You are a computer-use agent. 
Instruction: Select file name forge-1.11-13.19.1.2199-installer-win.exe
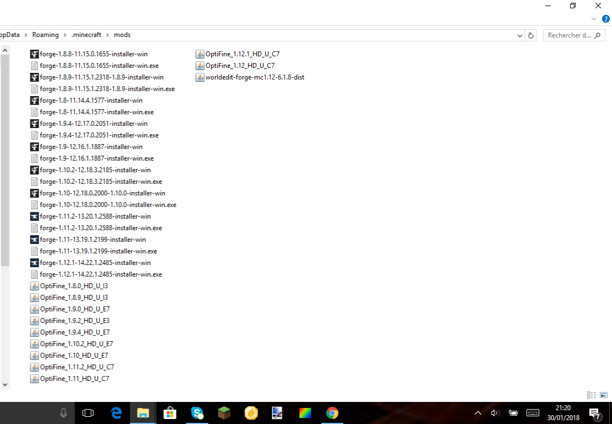click(98, 251)
